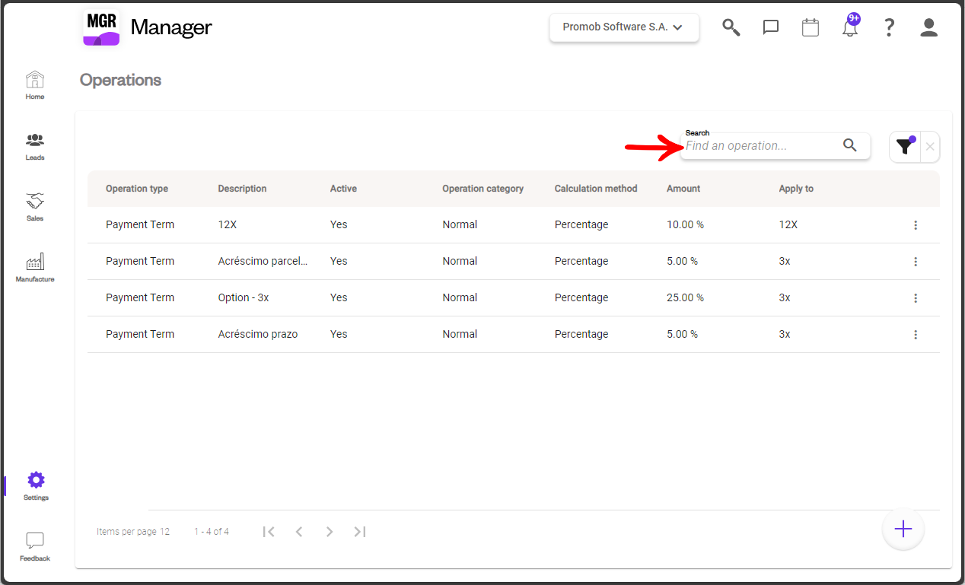Viewport: 965px width, 585px height.
Task: Go to last page of results
Action: tap(360, 532)
